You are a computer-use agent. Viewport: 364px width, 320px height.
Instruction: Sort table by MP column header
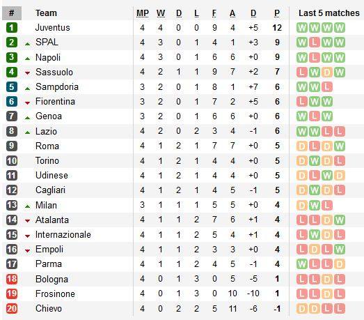coord(142,13)
